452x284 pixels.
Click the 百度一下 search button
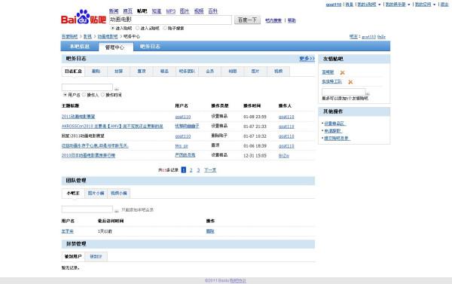[247, 20]
